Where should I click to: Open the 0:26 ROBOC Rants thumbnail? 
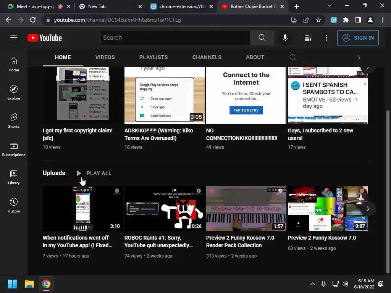tap(164, 209)
